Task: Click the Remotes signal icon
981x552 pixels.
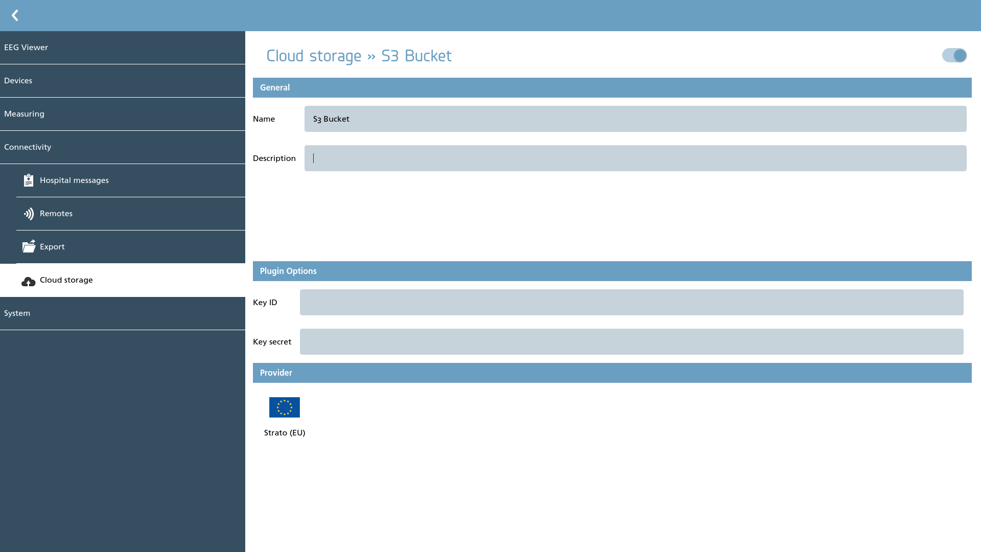Action: (29, 214)
